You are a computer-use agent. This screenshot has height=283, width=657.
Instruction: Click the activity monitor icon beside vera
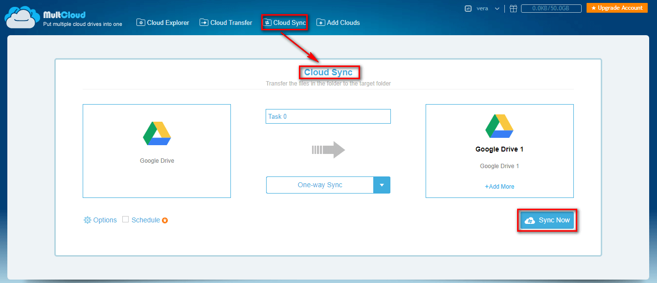[468, 8]
